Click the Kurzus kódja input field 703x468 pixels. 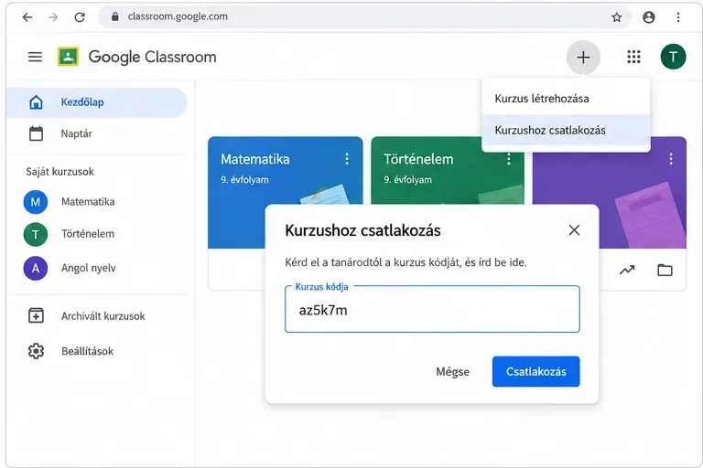click(x=432, y=309)
